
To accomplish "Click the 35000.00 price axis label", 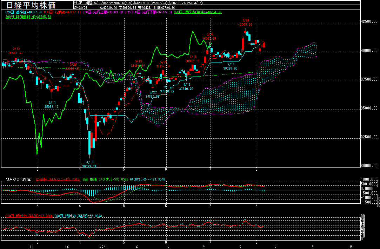I will coord(369,108).
